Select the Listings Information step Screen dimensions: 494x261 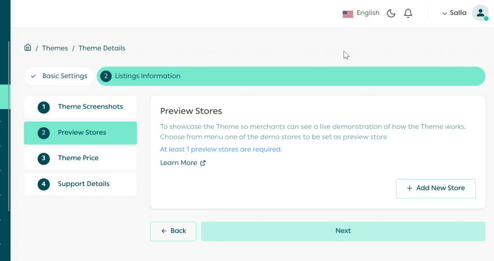tap(147, 76)
